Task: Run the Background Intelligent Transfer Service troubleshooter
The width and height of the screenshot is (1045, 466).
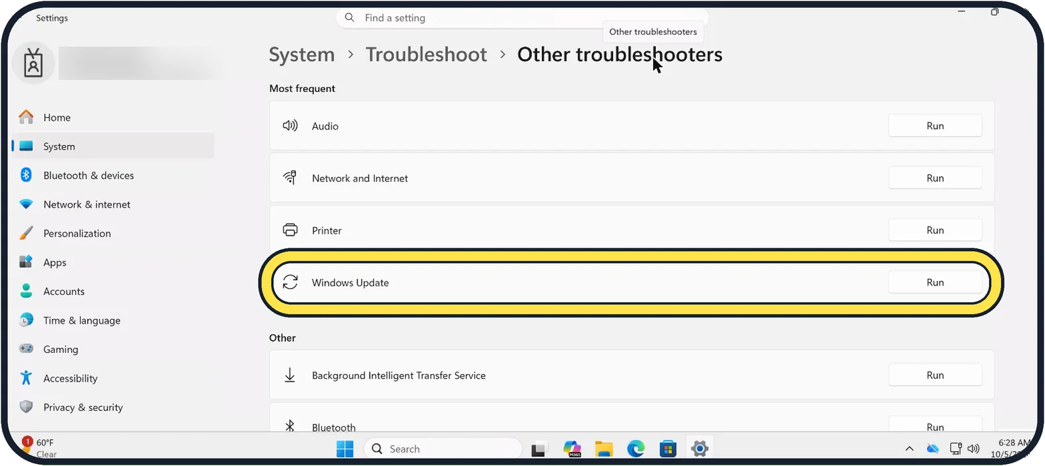Action: 935,375
